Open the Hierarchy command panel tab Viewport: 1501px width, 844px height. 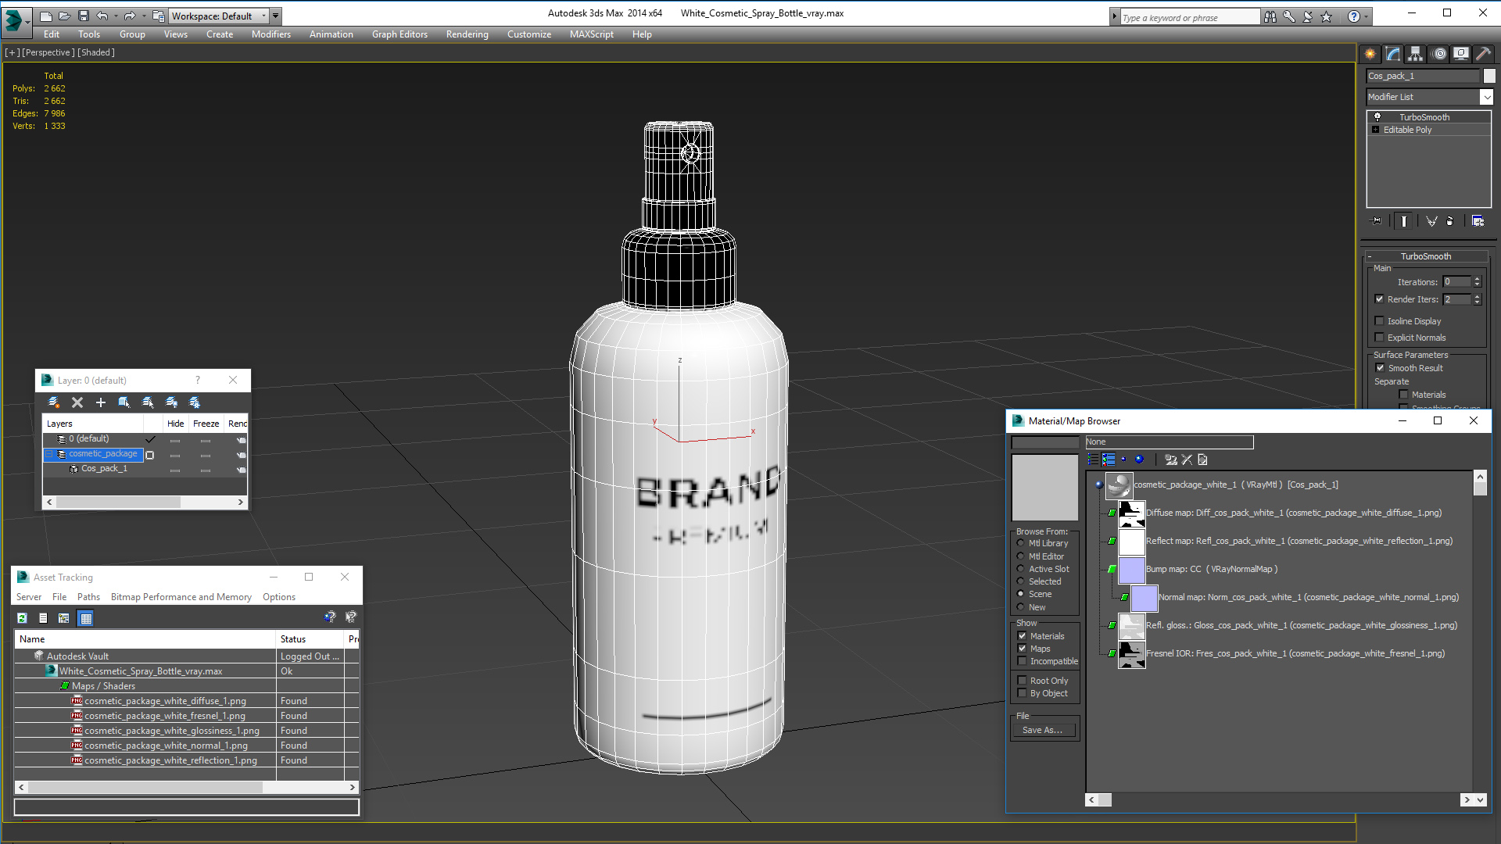(x=1416, y=54)
